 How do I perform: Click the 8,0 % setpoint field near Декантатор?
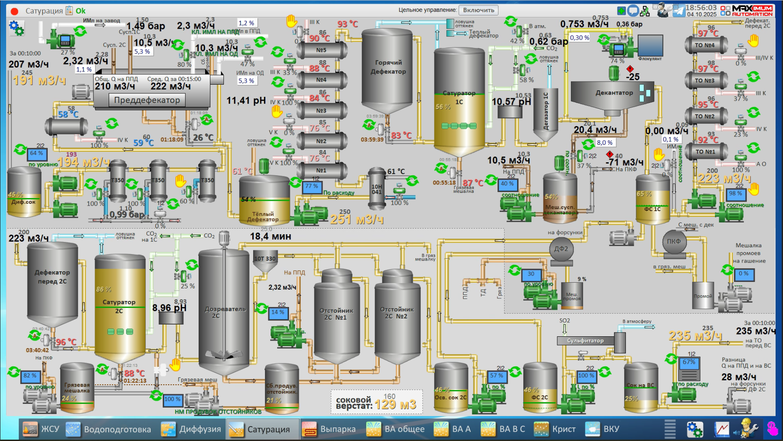[604, 143]
